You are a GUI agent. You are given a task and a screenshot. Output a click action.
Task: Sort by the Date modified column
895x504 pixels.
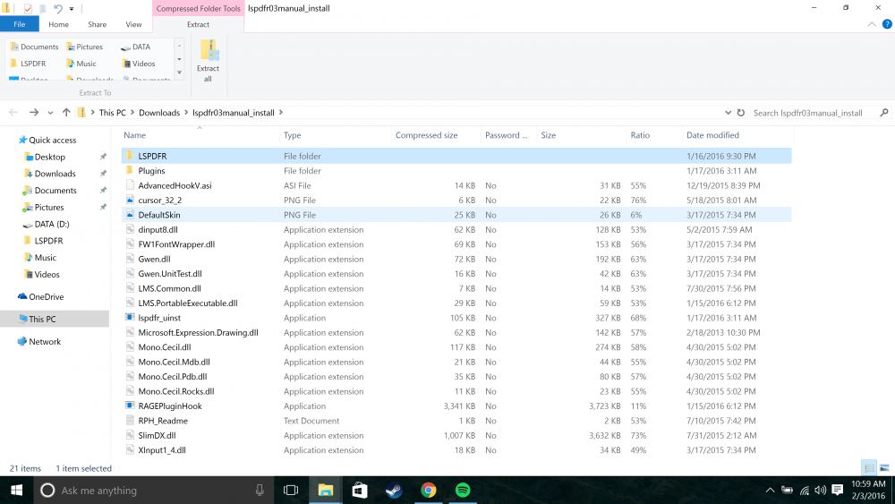712,135
